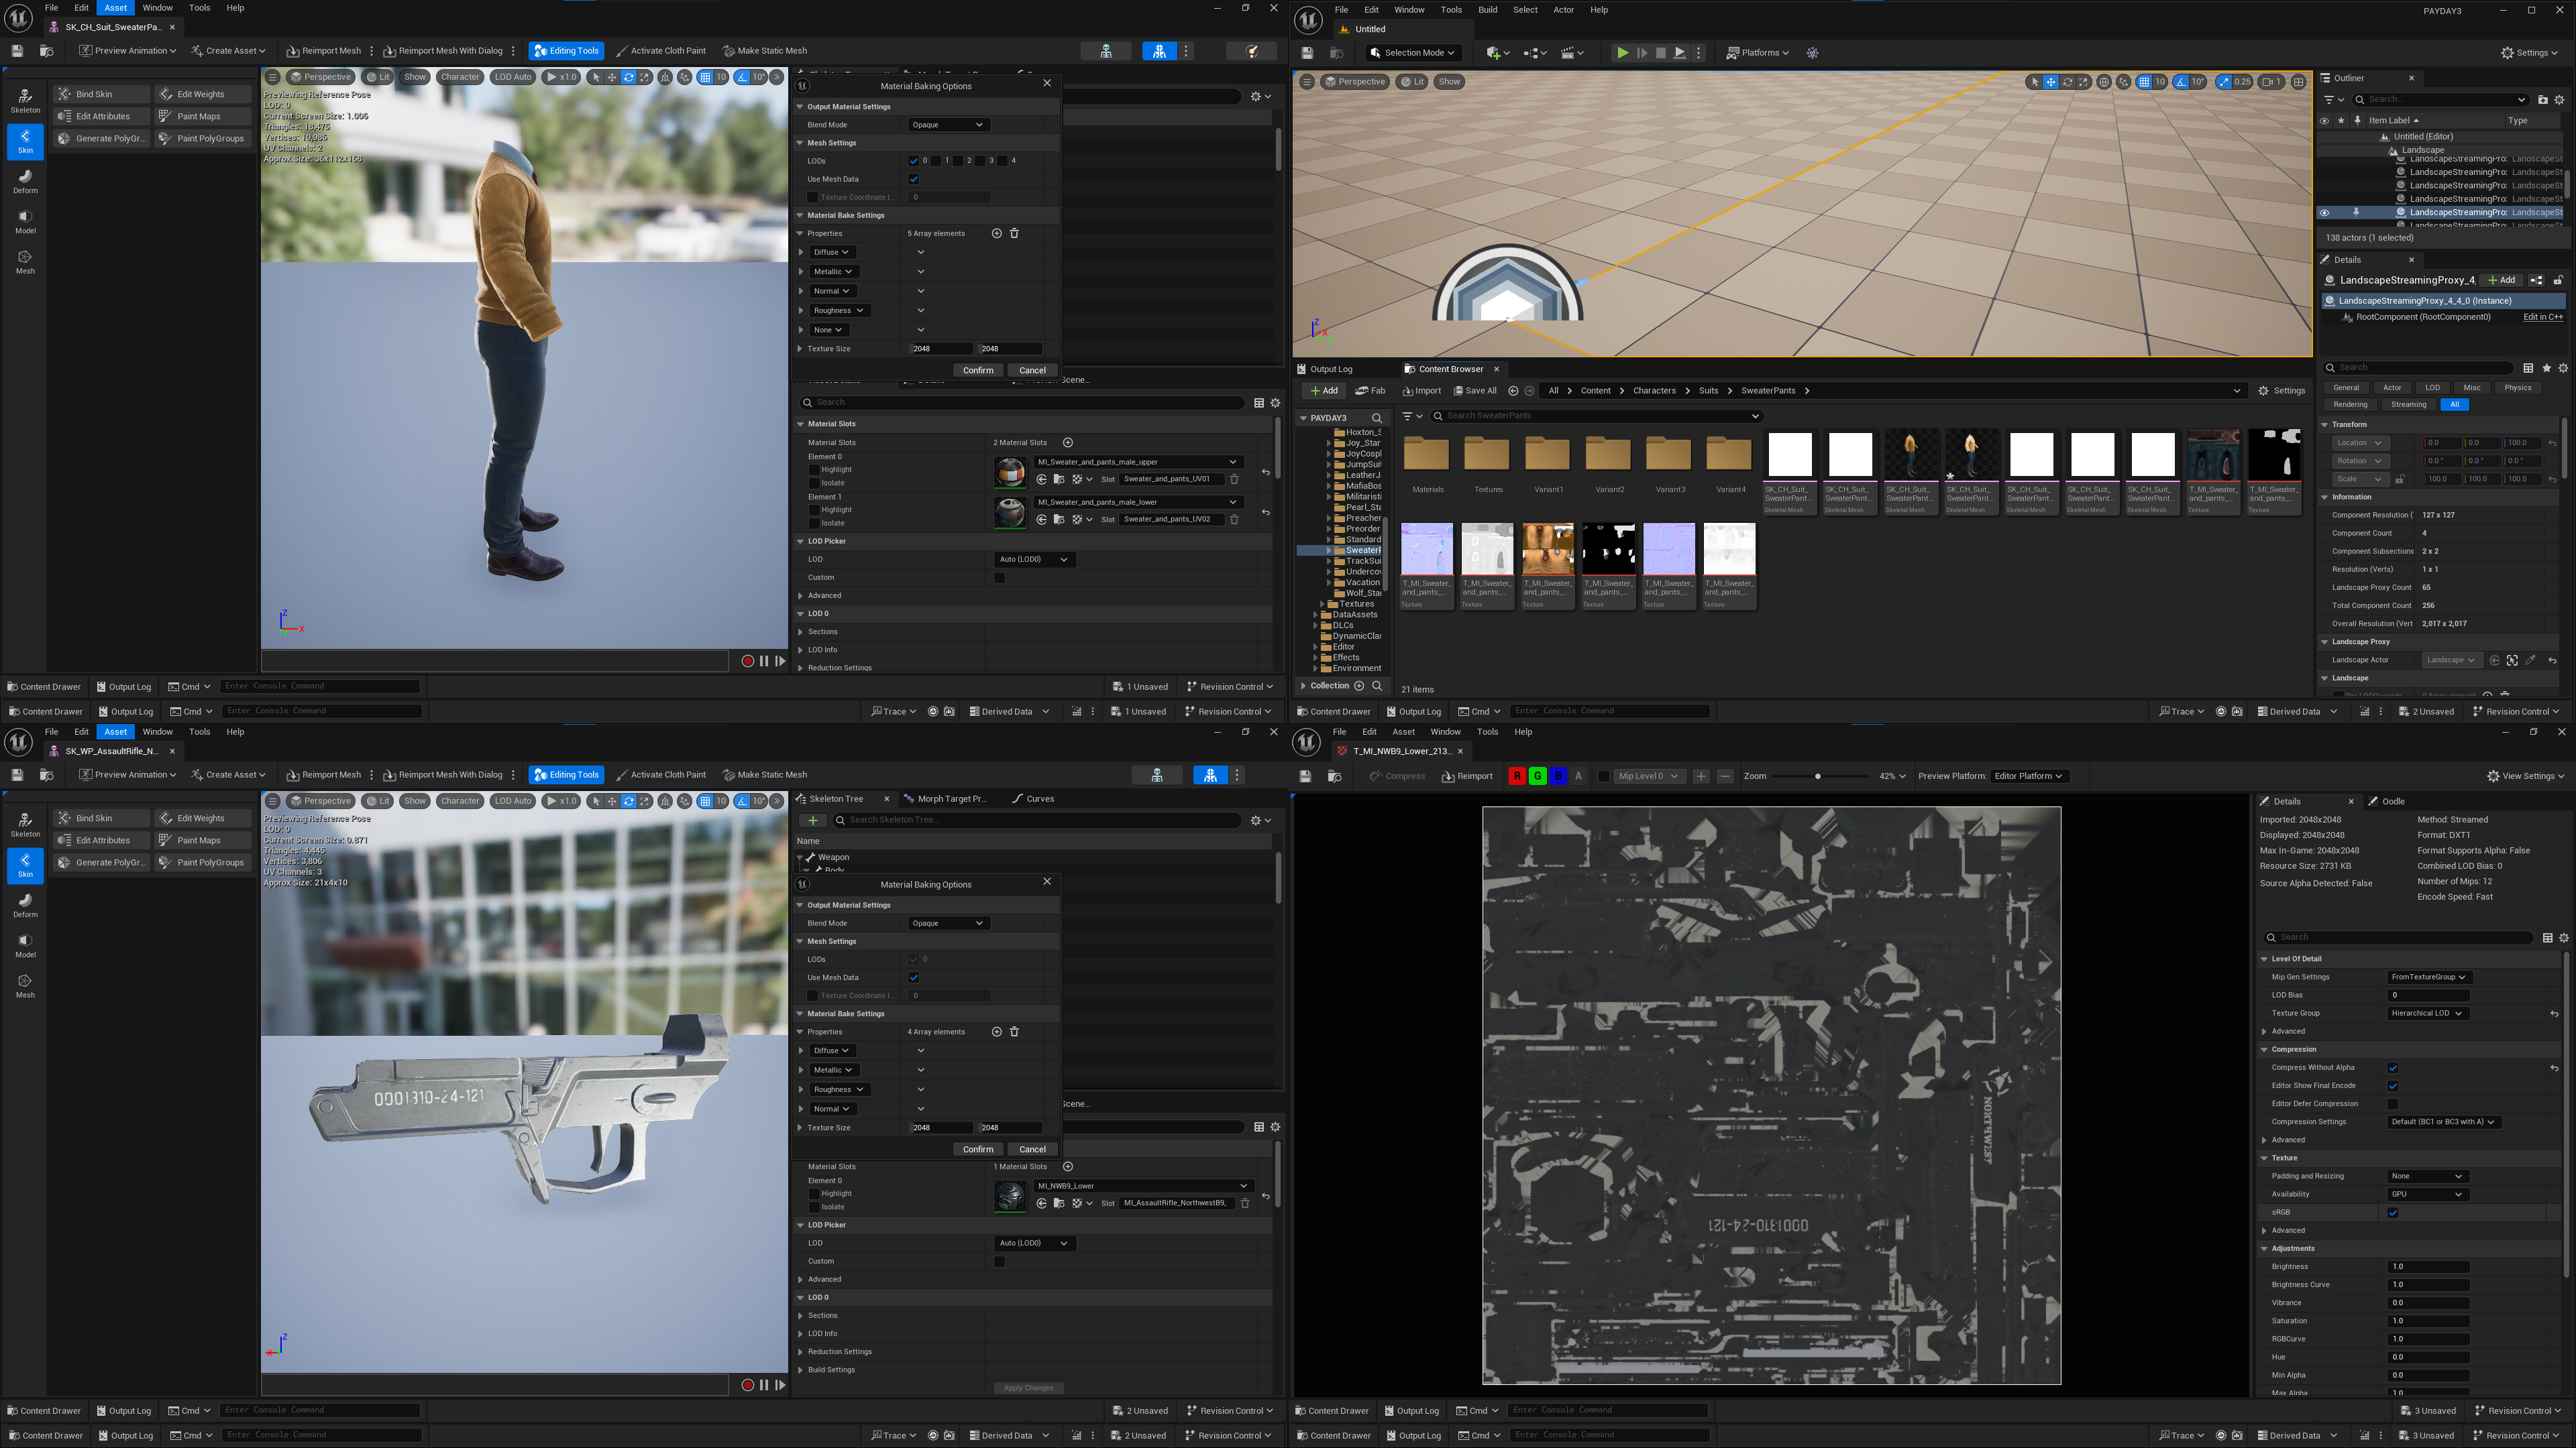Open Mesh tool in the AssaultRifle window sidebar

[x=25, y=985]
